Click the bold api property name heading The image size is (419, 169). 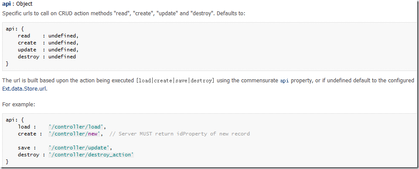7,4
